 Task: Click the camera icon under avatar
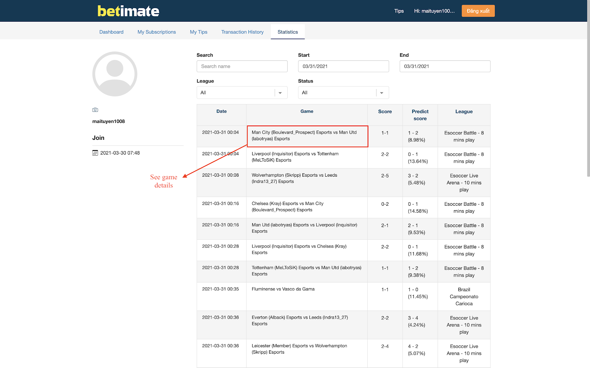coord(95,110)
